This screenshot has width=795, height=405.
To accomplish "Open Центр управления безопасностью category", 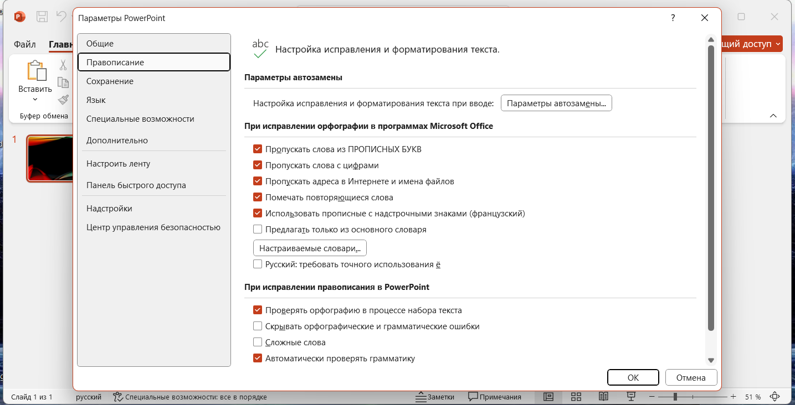I will 154,227.
